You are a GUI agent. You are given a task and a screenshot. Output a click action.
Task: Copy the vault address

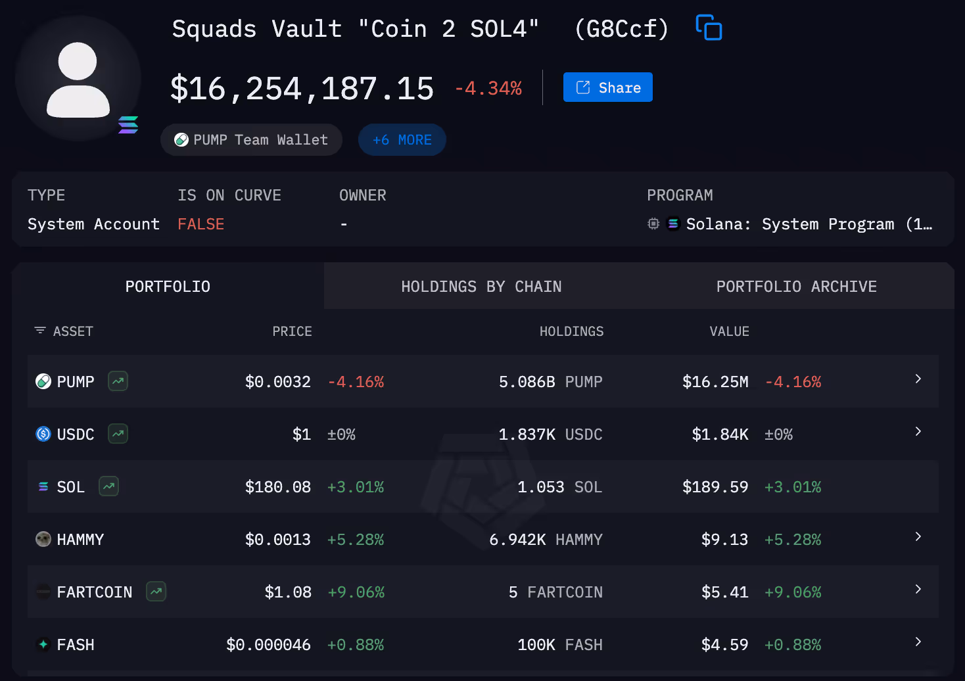coord(708,28)
